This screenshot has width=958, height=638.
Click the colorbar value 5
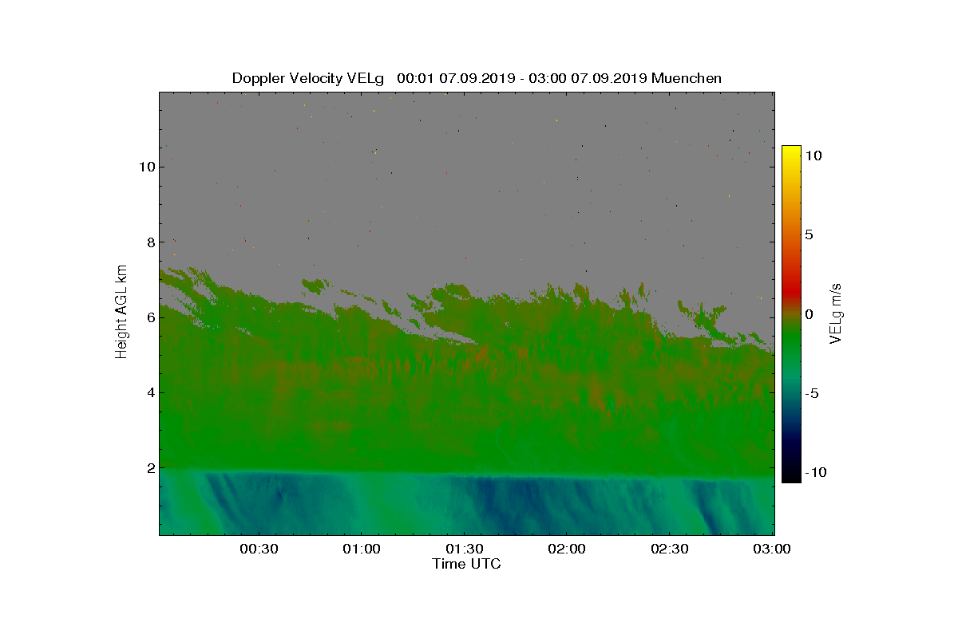pyautogui.click(x=809, y=235)
